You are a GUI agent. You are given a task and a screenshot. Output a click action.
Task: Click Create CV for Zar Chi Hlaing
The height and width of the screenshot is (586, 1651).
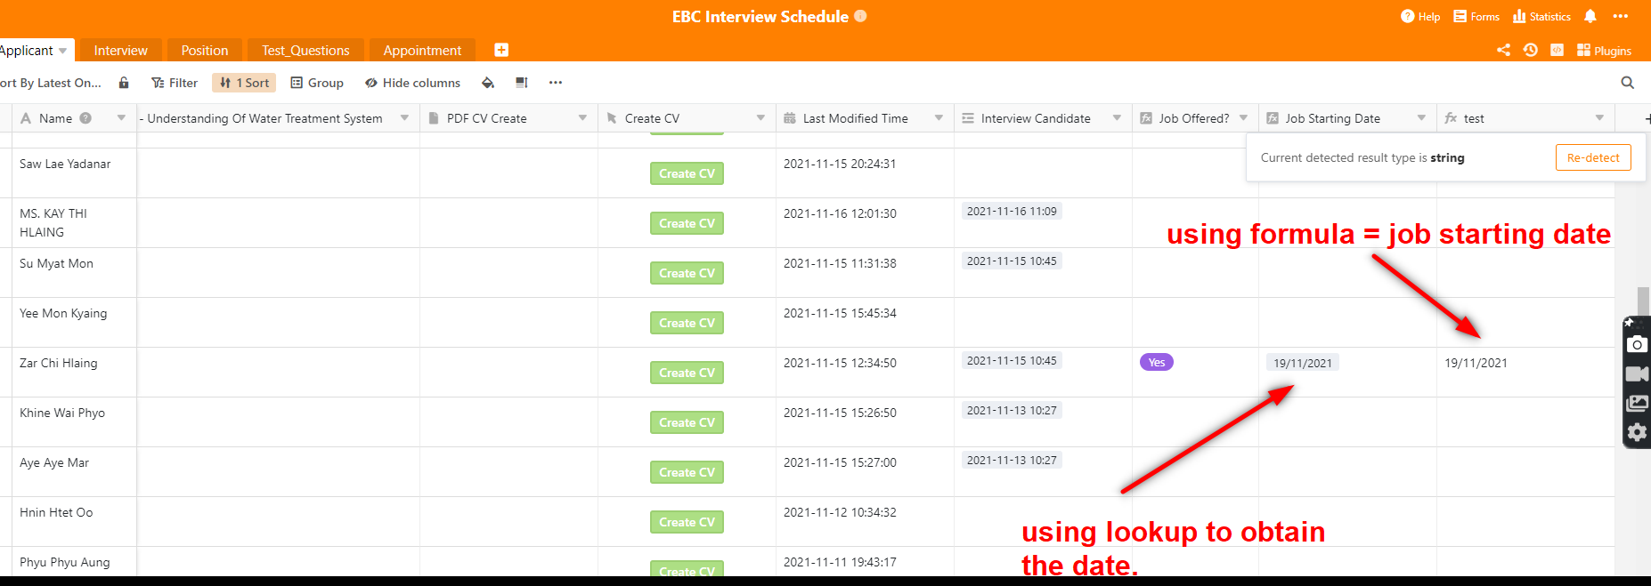pyautogui.click(x=687, y=373)
